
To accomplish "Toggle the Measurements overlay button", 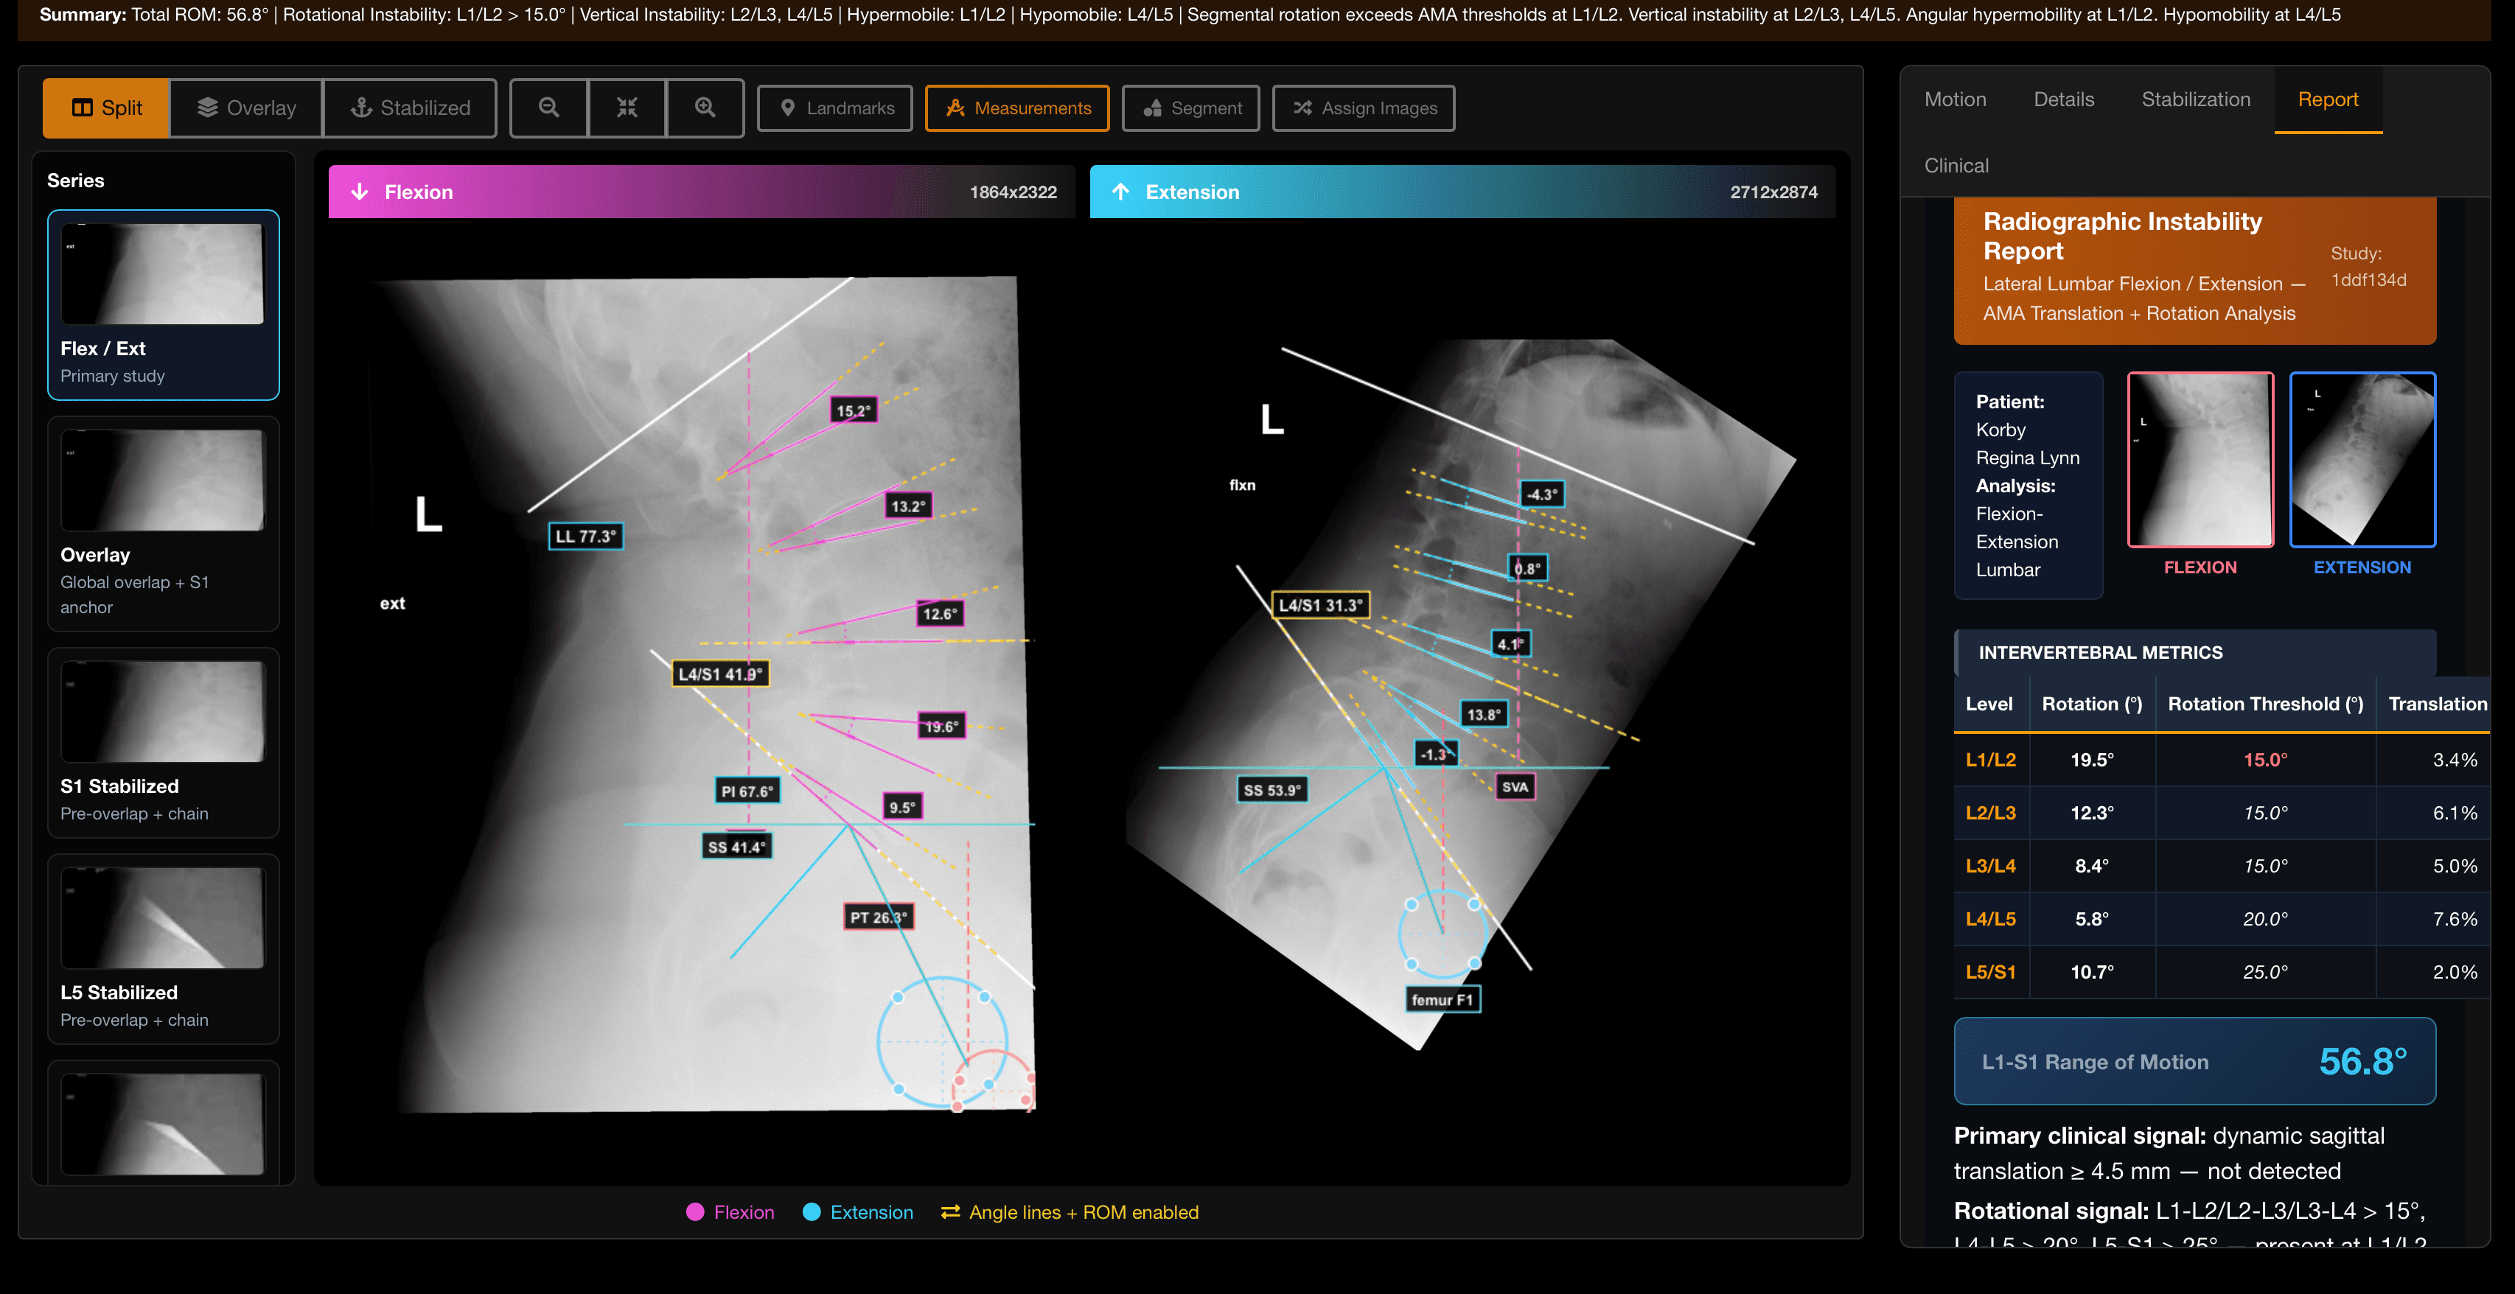I will pyautogui.click(x=1017, y=108).
